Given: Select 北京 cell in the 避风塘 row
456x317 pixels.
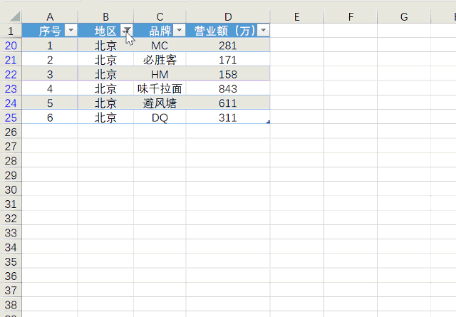Looking at the screenshot, I should [x=105, y=103].
